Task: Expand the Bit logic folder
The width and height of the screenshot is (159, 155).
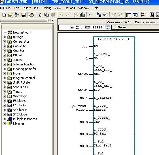Action: click(x=4, y=37)
